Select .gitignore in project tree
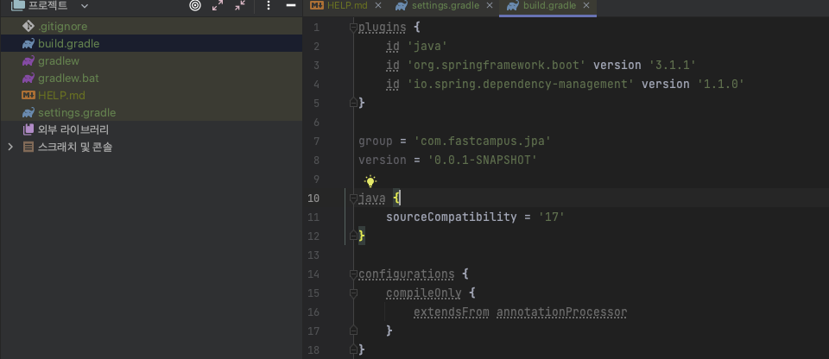Image resolution: width=829 pixels, height=359 pixels. (151, 26)
